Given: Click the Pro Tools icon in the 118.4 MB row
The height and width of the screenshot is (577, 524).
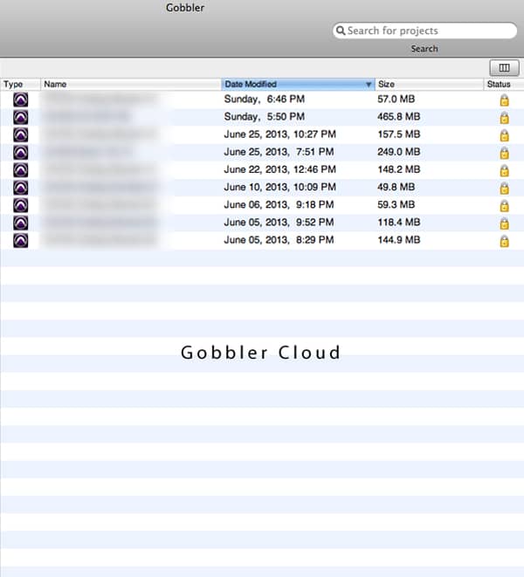Looking at the screenshot, I should (21, 223).
